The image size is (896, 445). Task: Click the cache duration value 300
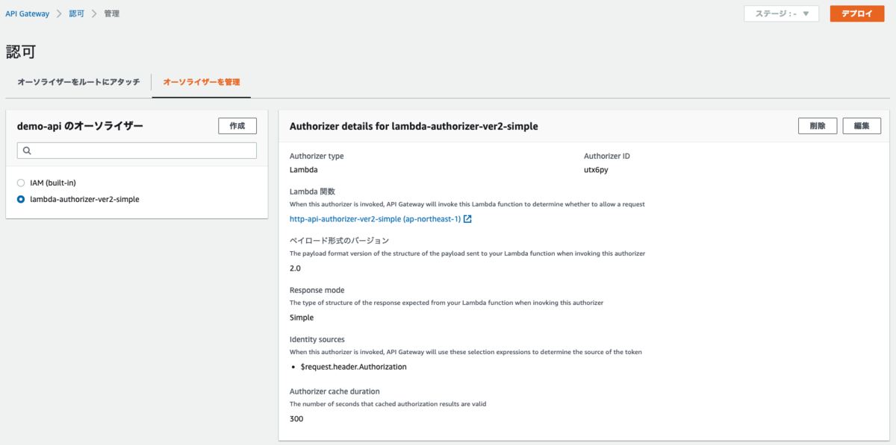point(296,419)
